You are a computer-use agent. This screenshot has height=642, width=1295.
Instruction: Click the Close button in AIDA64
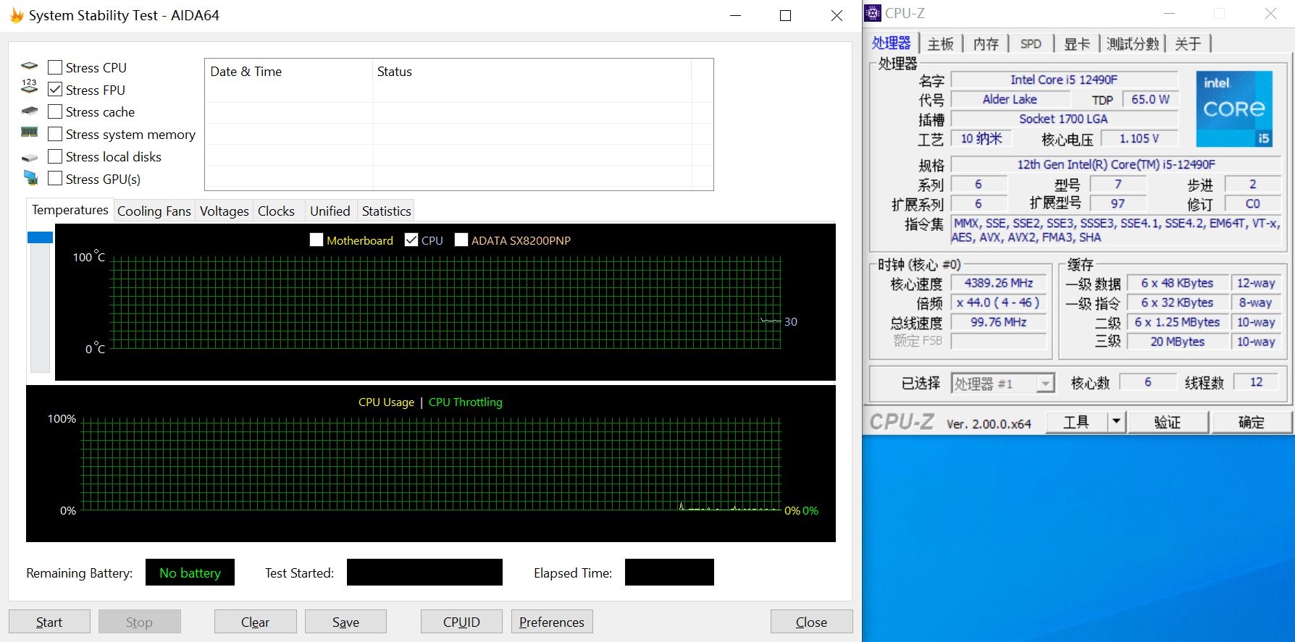pos(811,622)
